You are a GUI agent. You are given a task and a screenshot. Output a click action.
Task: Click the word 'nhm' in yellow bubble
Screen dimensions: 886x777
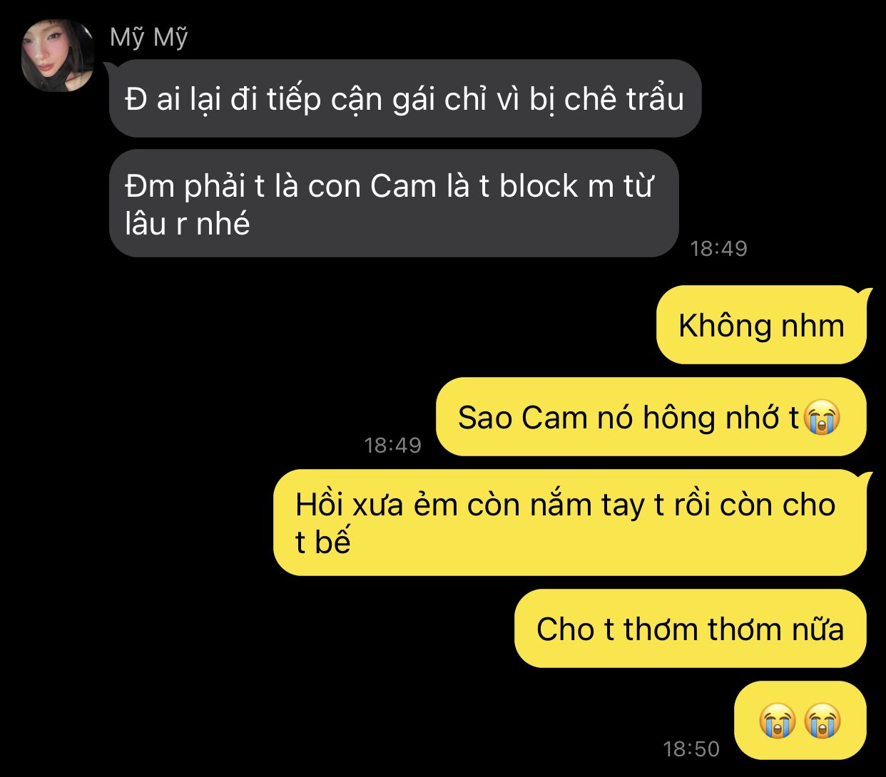point(813,326)
